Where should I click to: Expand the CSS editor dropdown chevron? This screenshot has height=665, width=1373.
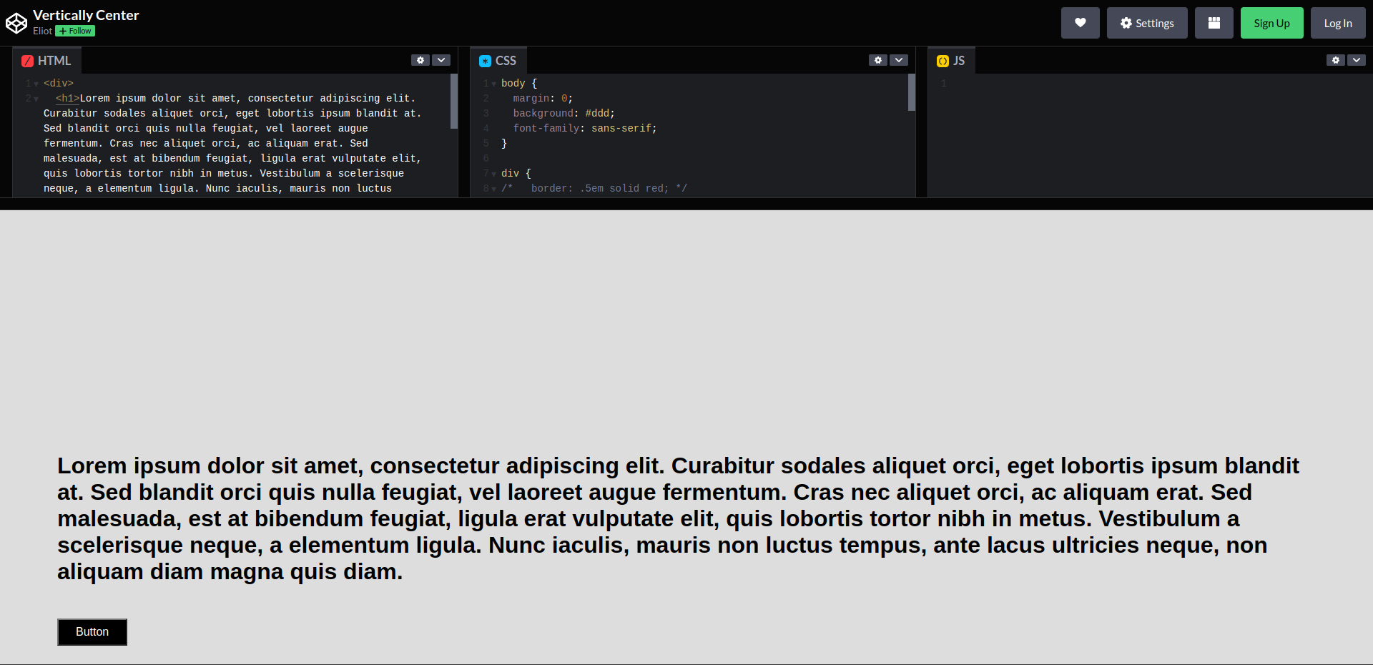[x=899, y=60]
